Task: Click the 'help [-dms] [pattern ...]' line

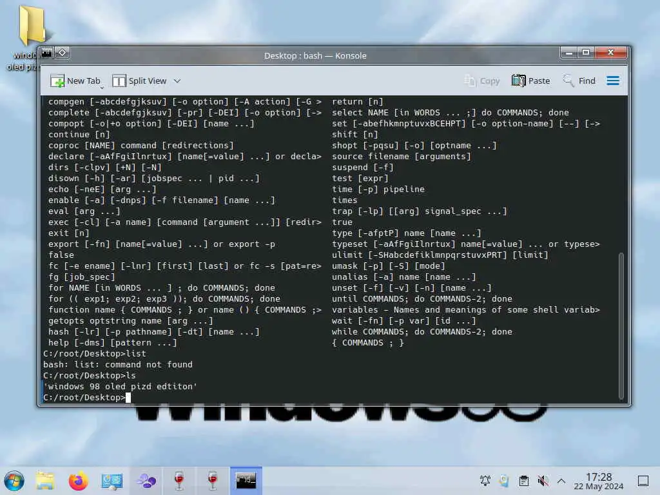Action: (112, 343)
